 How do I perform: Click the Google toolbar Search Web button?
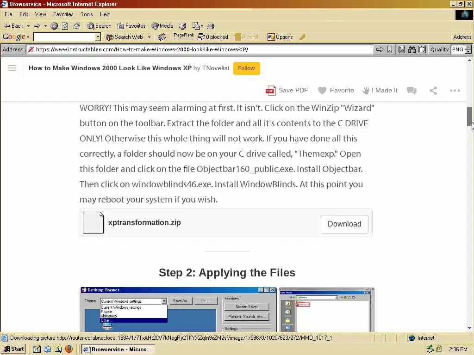point(125,37)
